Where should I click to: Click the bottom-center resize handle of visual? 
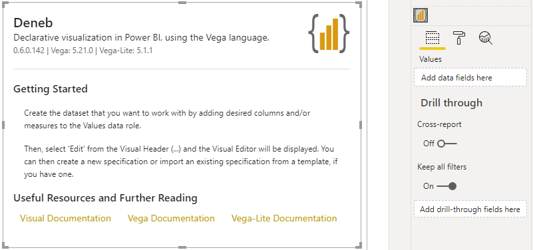(182, 247)
